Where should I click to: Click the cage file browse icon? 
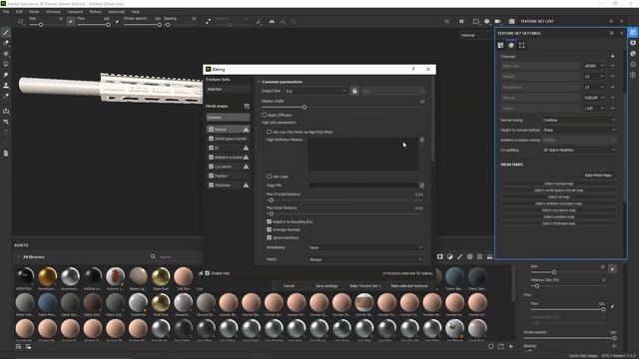pos(421,185)
